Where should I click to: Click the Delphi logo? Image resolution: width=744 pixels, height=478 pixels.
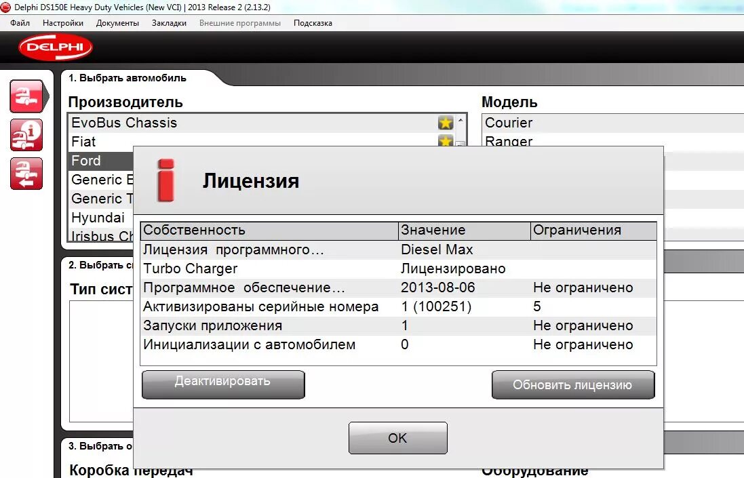56,47
